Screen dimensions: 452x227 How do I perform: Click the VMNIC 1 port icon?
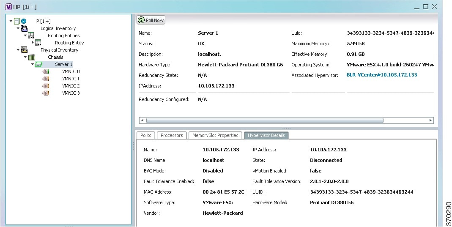tap(46, 79)
